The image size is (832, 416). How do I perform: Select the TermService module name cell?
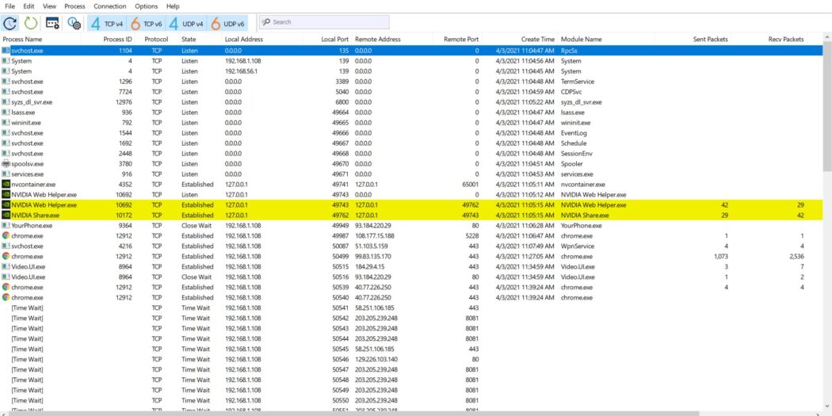point(578,82)
